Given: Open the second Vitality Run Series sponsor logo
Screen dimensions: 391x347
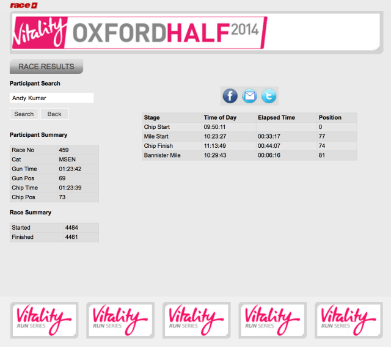Looking at the screenshot, I should click(120, 320).
